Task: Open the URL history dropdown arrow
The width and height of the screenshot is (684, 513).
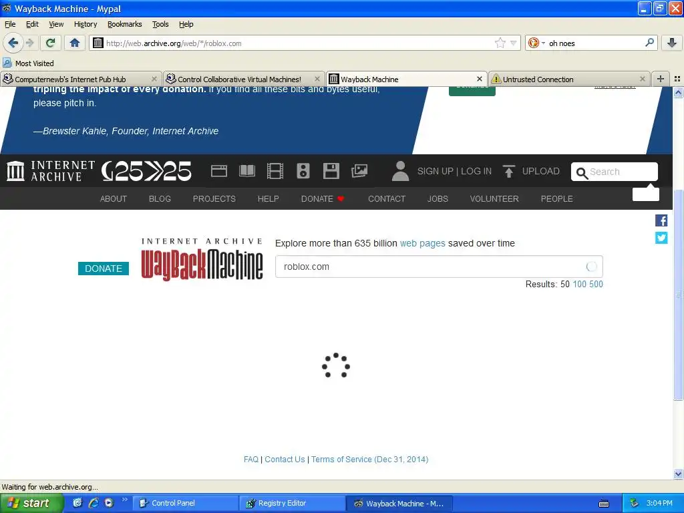Action: (x=514, y=43)
